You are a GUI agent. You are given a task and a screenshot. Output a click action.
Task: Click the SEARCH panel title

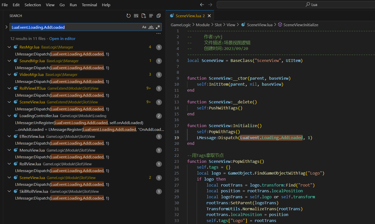(16, 16)
